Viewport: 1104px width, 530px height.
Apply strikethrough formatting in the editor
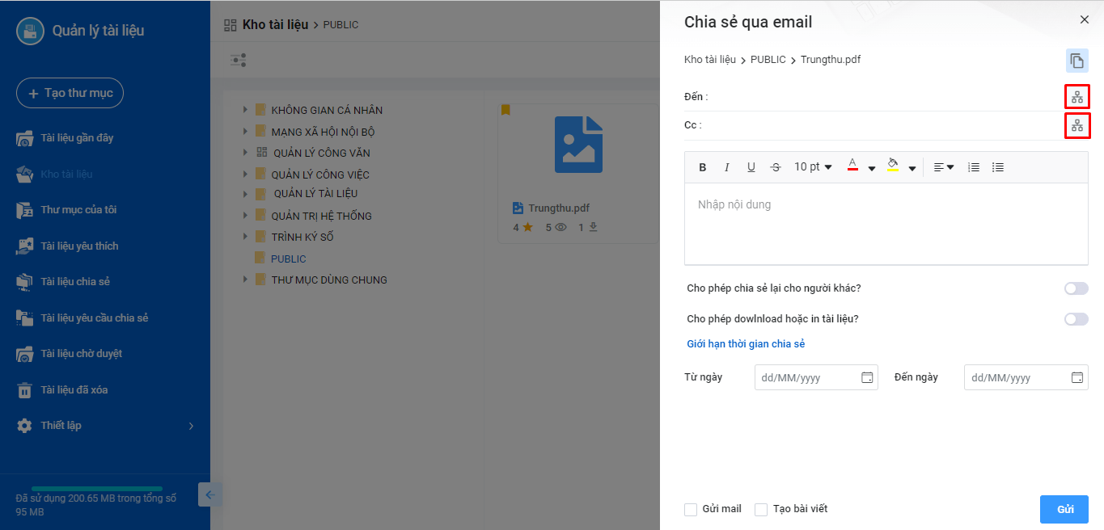tap(776, 167)
